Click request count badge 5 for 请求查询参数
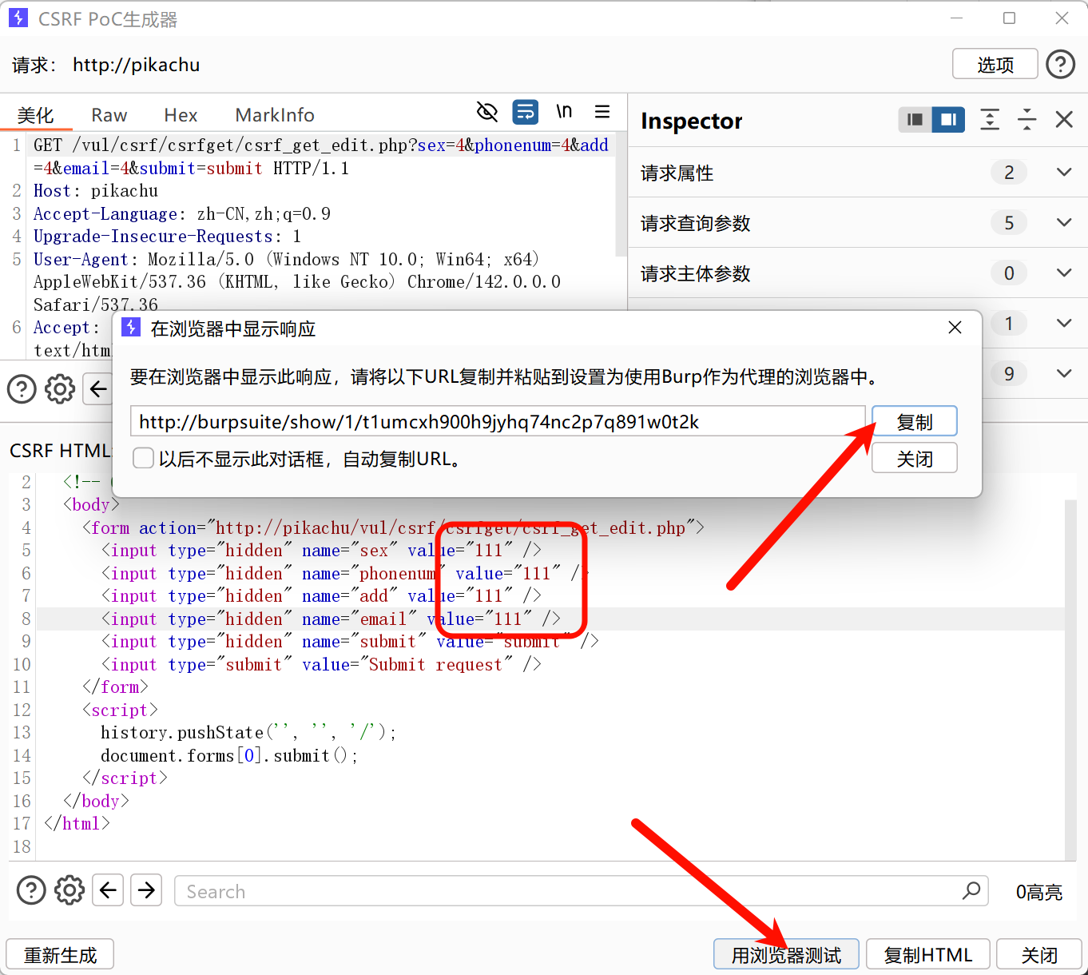This screenshot has height=975, width=1088. (x=1009, y=223)
